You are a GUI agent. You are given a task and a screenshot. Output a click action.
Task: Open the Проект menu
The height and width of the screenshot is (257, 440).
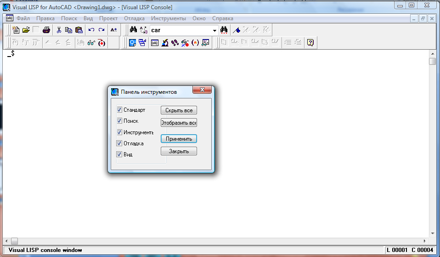click(x=108, y=18)
